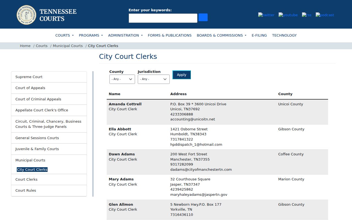
Task: Open Supreme Court in the sidebar
Action: pyautogui.click(x=49, y=77)
